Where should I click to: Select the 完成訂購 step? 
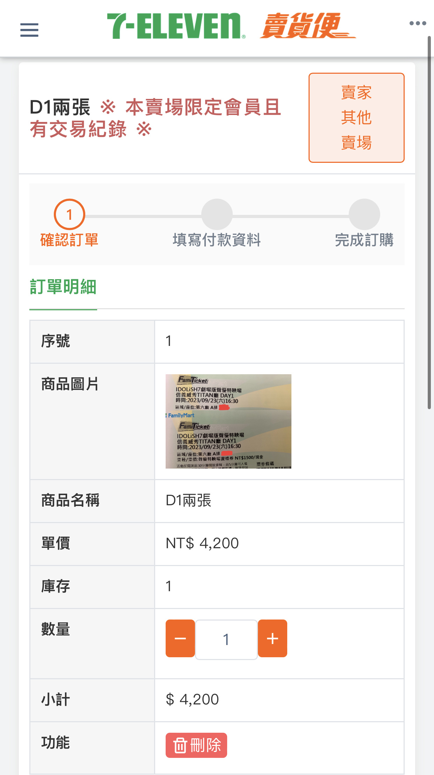click(x=364, y=240)
